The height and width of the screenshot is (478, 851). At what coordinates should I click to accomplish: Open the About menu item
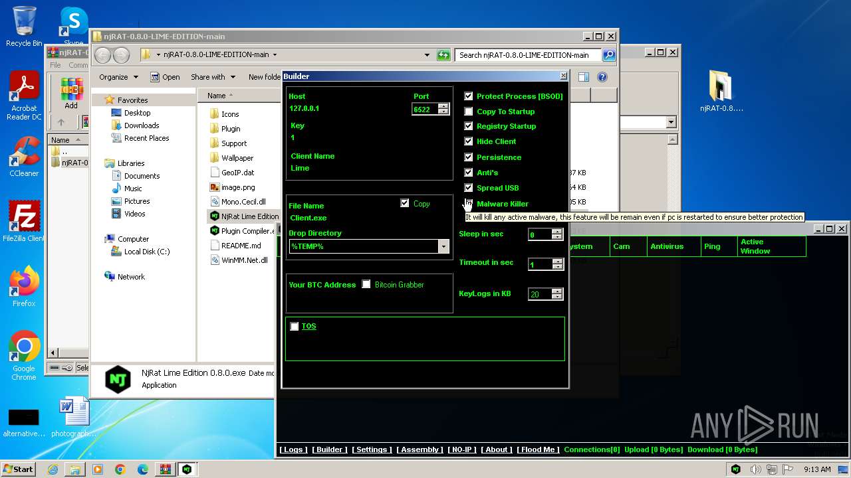point(497,449)
